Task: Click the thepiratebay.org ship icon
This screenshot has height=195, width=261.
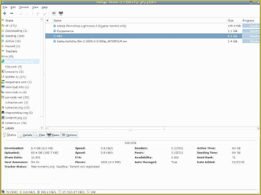Action: (x=3, y=113)
